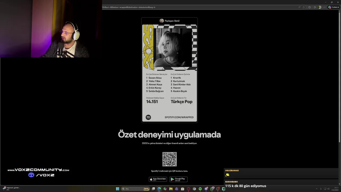Click the microphone icon in system tray
Image resolution: width=341 pixels, height=192 pixels.
tap(321, 189)
